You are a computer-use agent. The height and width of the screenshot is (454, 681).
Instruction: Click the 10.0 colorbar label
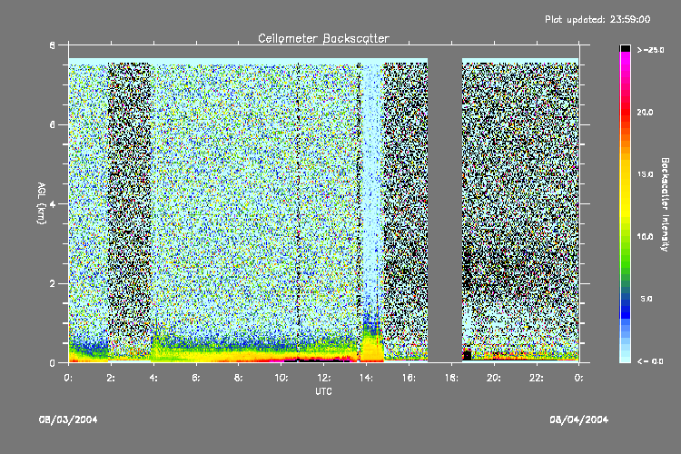click(x=645, y=237)
